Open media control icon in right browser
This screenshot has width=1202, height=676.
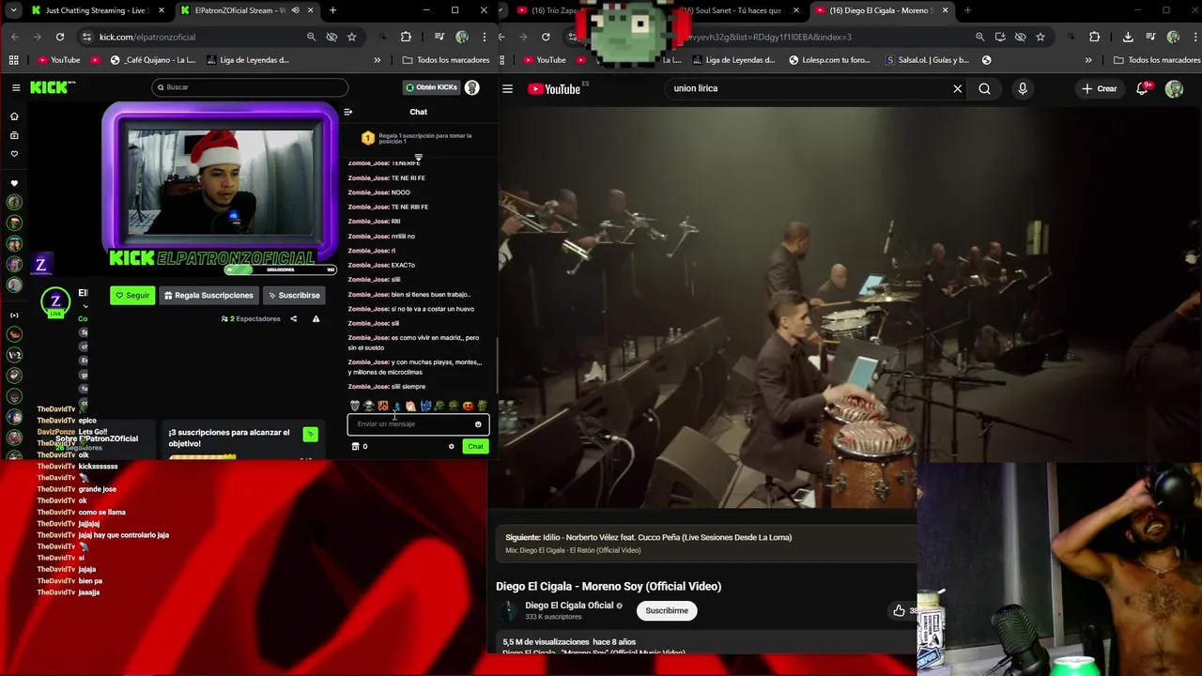1149,37
